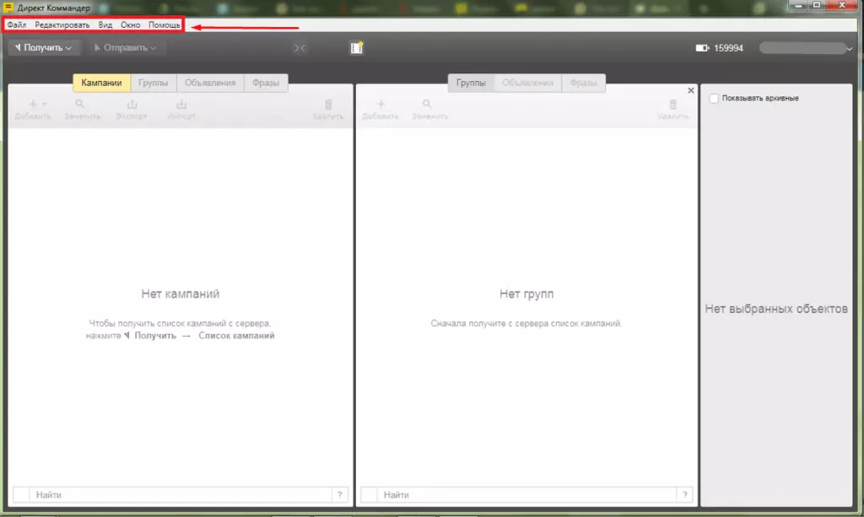
Task: Click the Получить link in hint text
Action: point(155,336)
